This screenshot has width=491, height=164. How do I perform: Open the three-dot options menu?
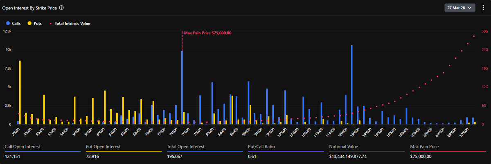click(x=483, y=7)
